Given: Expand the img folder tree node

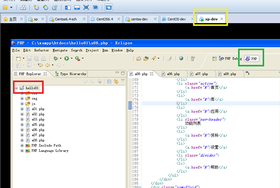Looking at the screenshot, I should click(22, 99).
